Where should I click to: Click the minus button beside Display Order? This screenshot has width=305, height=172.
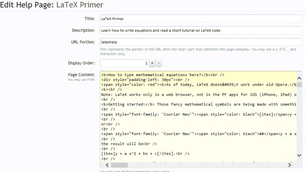[159, 63]
